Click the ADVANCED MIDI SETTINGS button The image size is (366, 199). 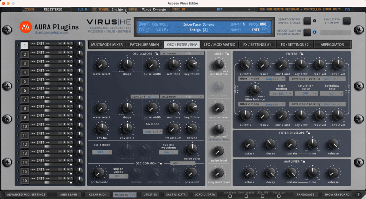click(x=26, y=195)
